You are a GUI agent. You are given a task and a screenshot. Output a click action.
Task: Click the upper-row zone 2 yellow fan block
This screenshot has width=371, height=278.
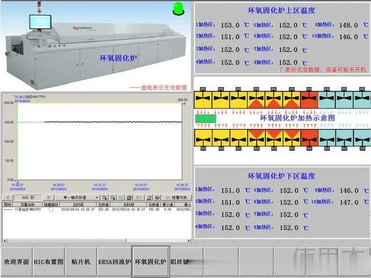(220, 100)
